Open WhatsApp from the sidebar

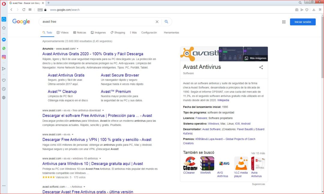click(x=4, y=48)
